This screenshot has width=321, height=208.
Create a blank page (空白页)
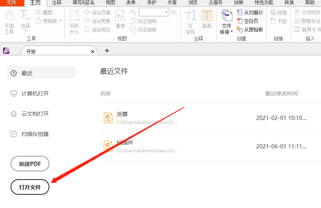[247, 21]
